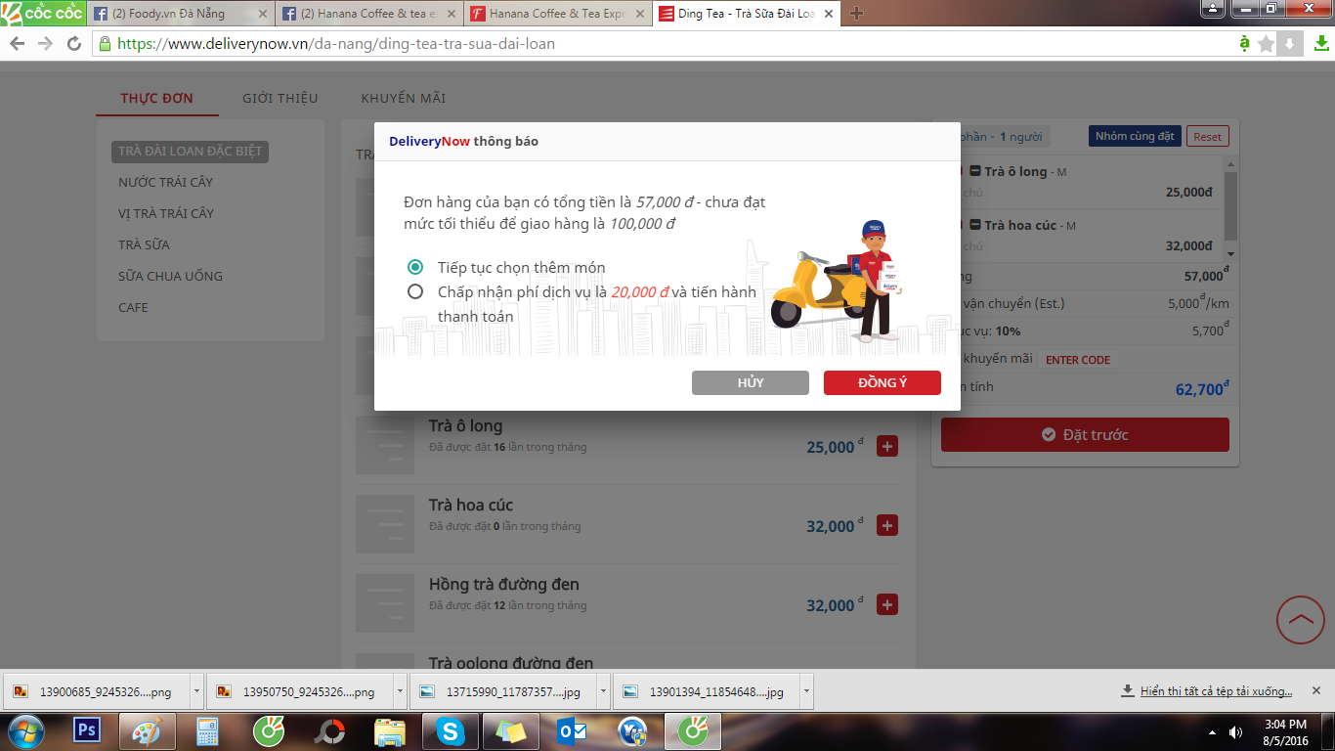The width and height of the screenshot is (1335, 751).
Task: Open the Cốc Cốc downloads arrow icon
Action: point(1320,44)
